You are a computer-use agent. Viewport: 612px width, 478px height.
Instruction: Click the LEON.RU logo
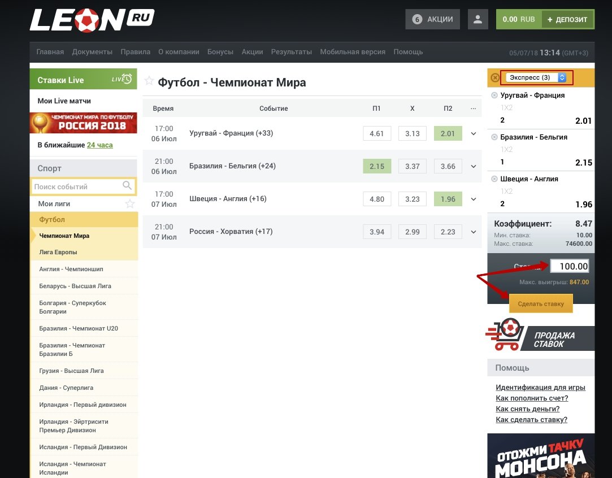(92, 20)
